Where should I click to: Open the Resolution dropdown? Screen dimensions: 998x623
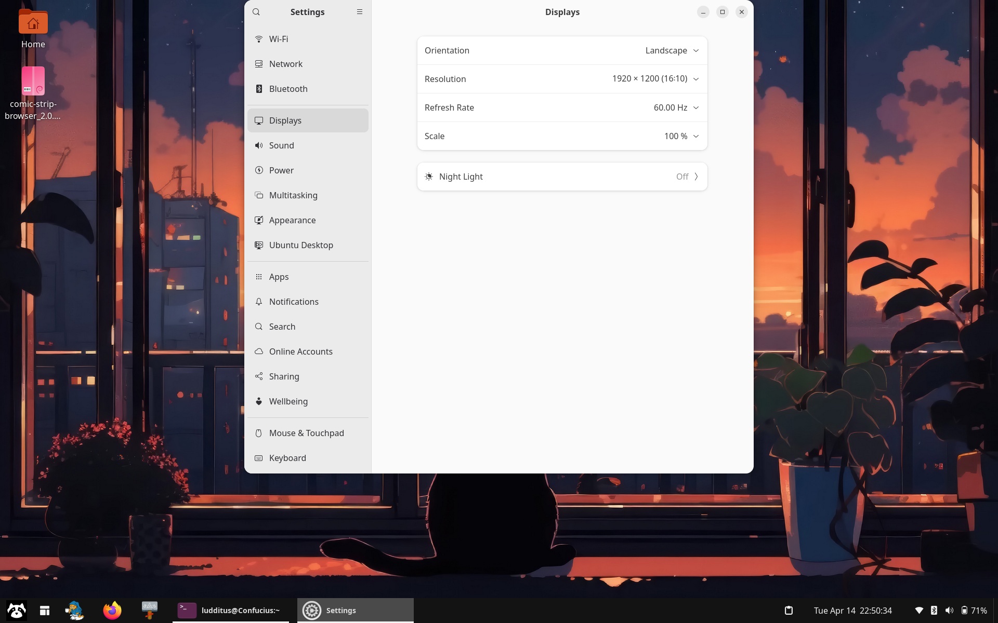(x=655, y=79)
